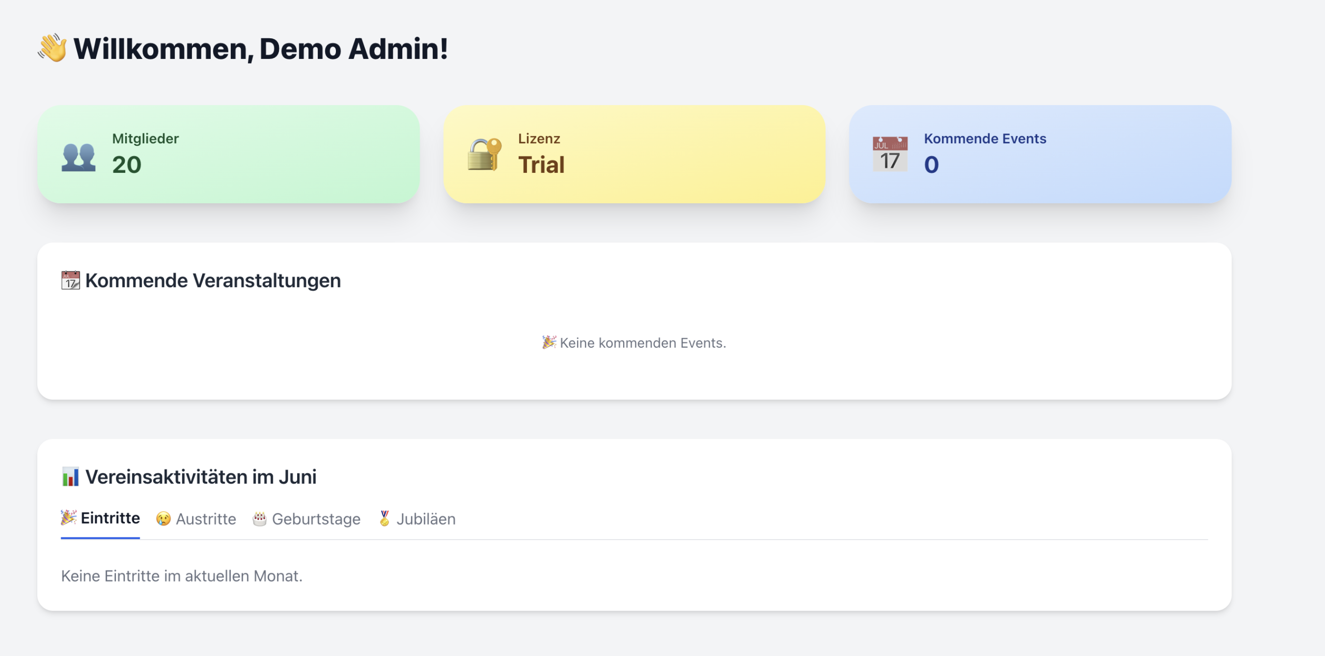The width and height of the screenshot is (1325, 656).
Task: Click the waving hand emoji in the heading
Action: (52, 48)
